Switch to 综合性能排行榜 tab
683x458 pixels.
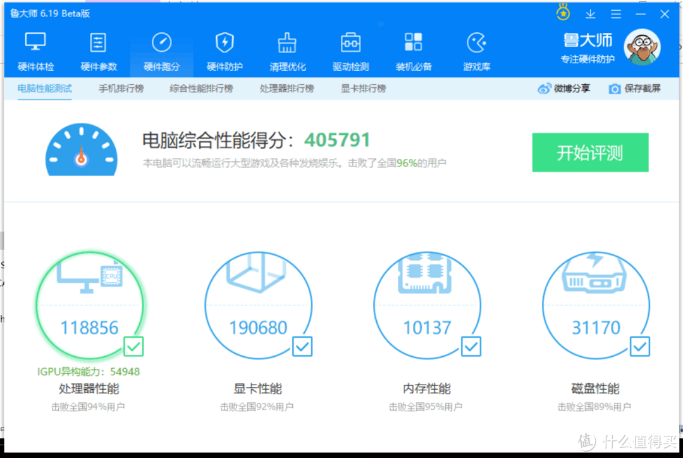[x=201, y=89]
